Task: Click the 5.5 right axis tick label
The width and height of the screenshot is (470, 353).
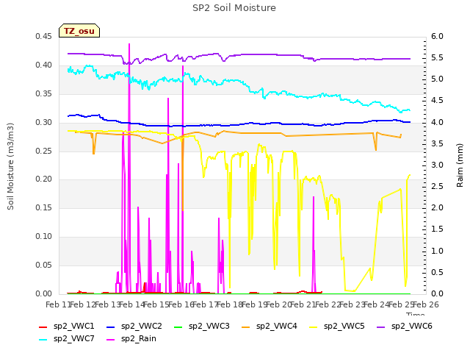Action: tap(437, 58)
